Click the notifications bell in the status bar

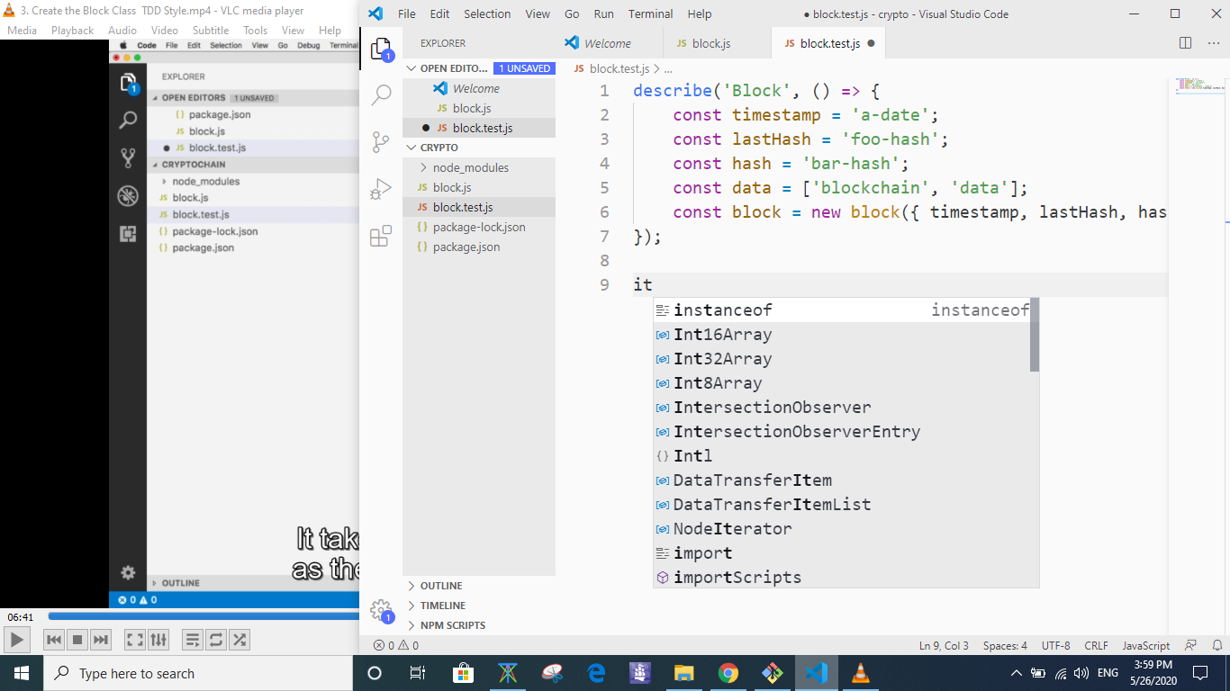[1216, 645]
